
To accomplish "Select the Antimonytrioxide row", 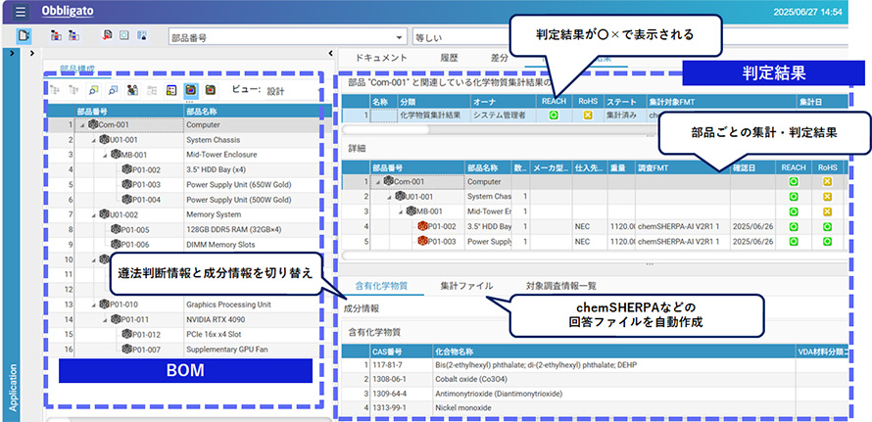I will point(595,394).
